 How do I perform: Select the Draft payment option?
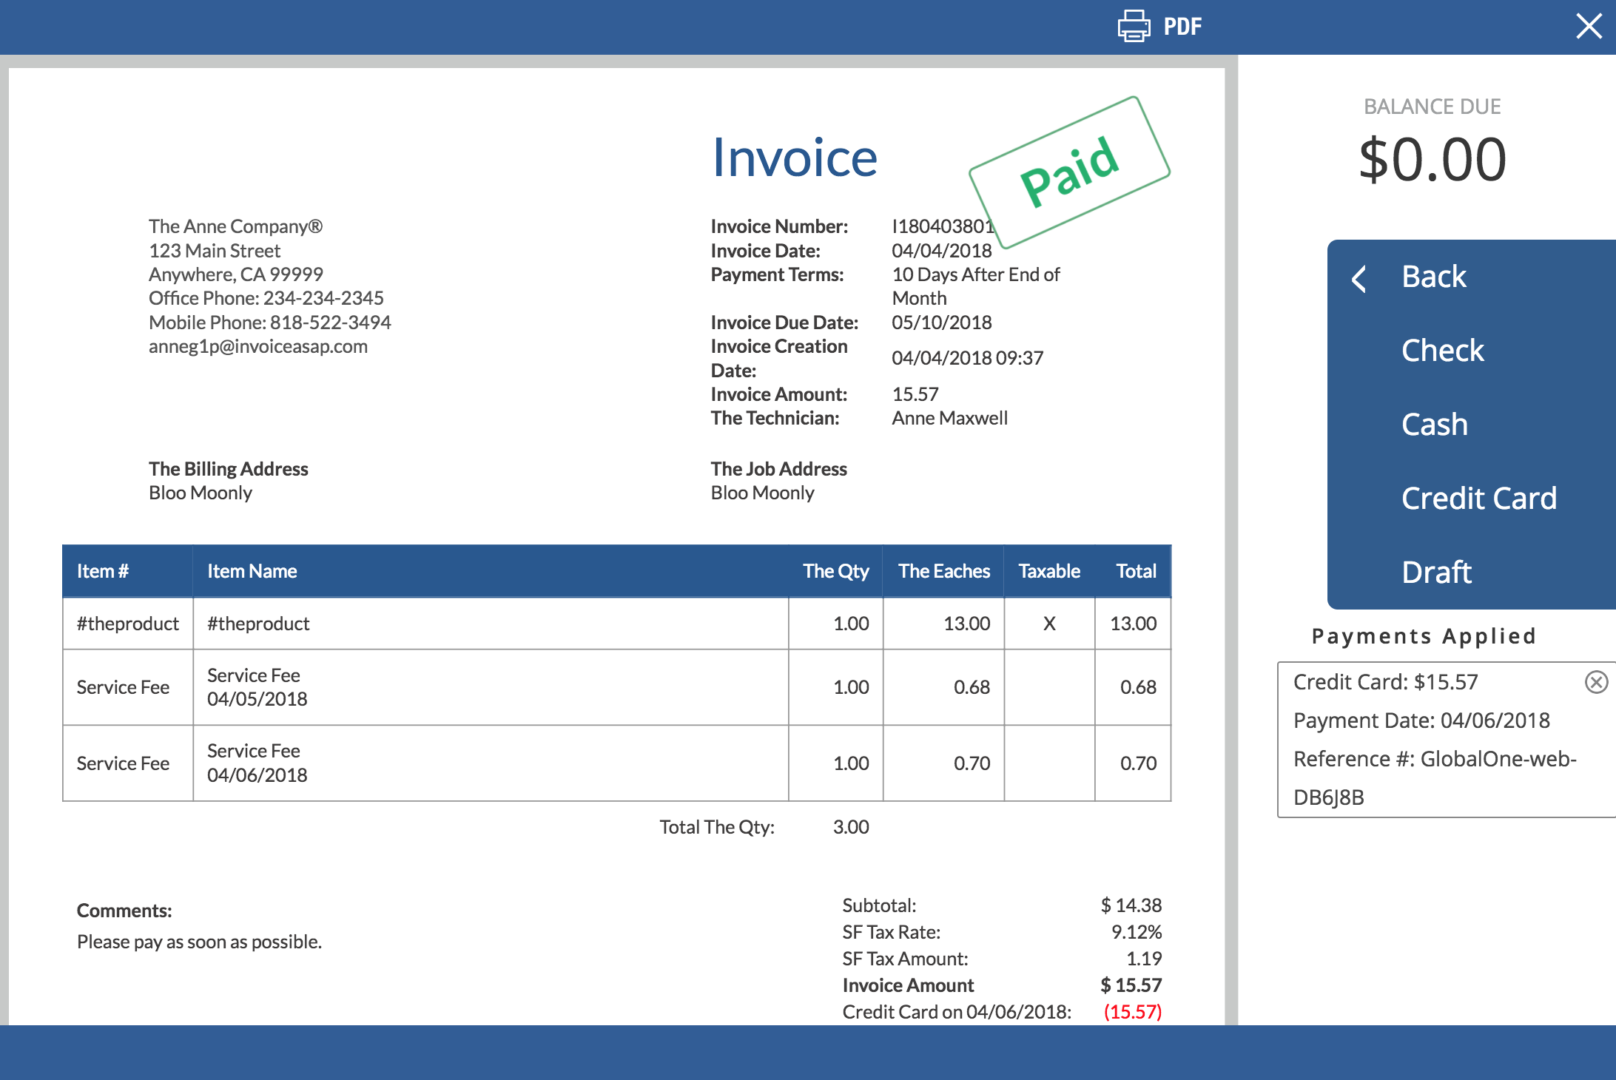point(1436,571)
